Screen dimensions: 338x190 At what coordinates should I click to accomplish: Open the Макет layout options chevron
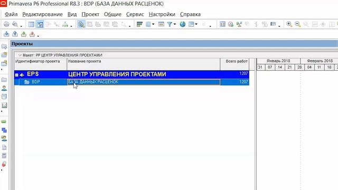[x=20, y=55]
